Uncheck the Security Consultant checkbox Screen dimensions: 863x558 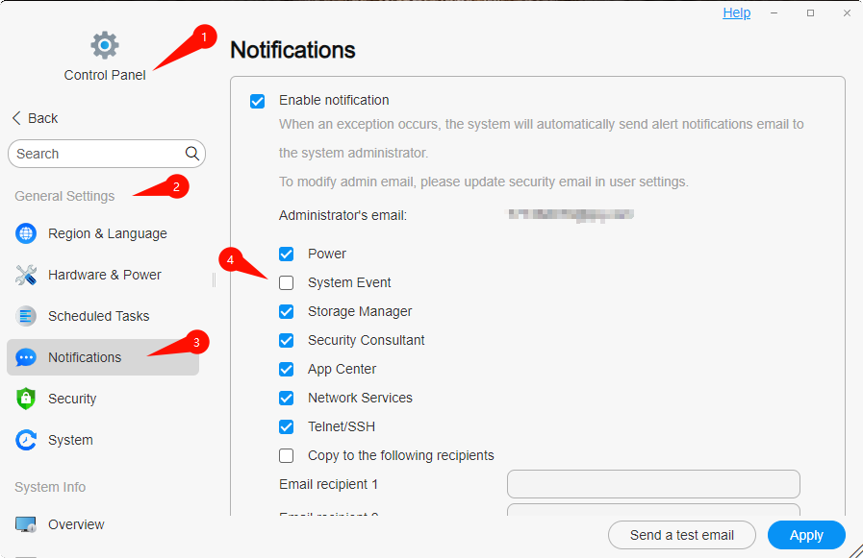(286, 341)
